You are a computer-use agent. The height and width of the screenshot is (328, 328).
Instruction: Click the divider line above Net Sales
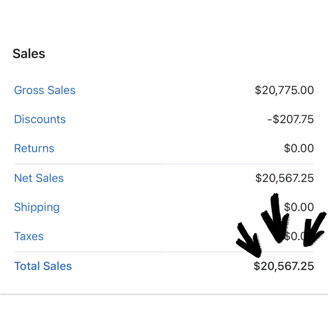(164, 164)
